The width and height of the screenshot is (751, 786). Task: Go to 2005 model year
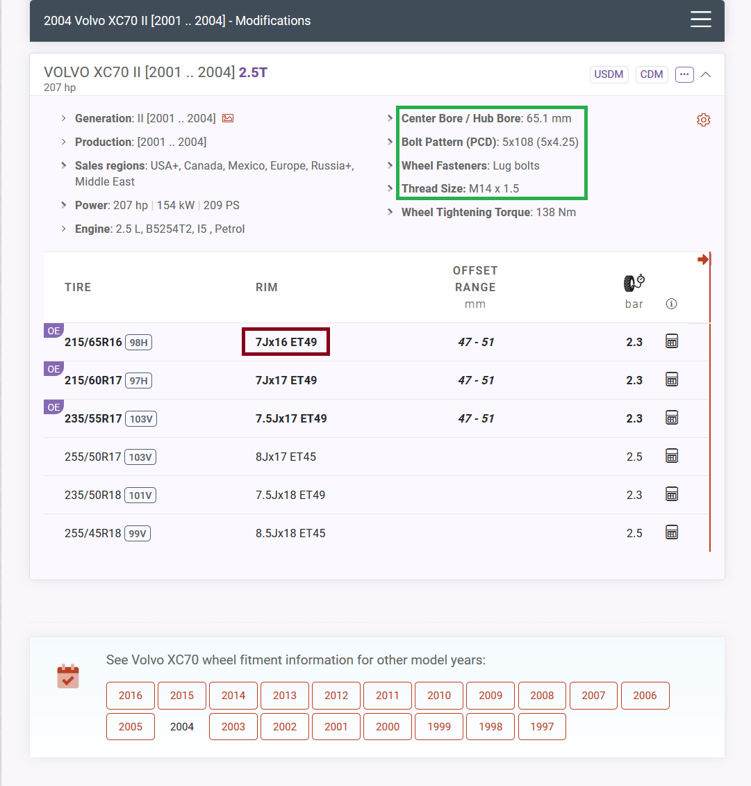point(131,726)
